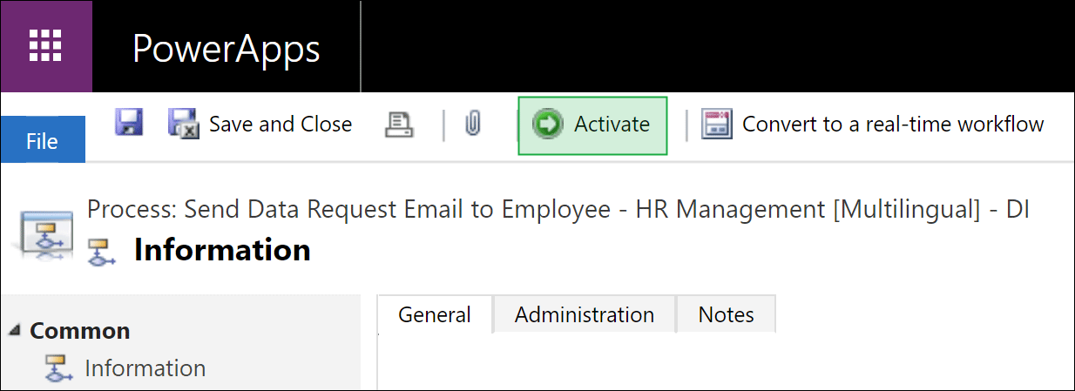Viewport: 1075px width, 391px height.
Task: Switch to the General tab
Action: pos(435,314)
